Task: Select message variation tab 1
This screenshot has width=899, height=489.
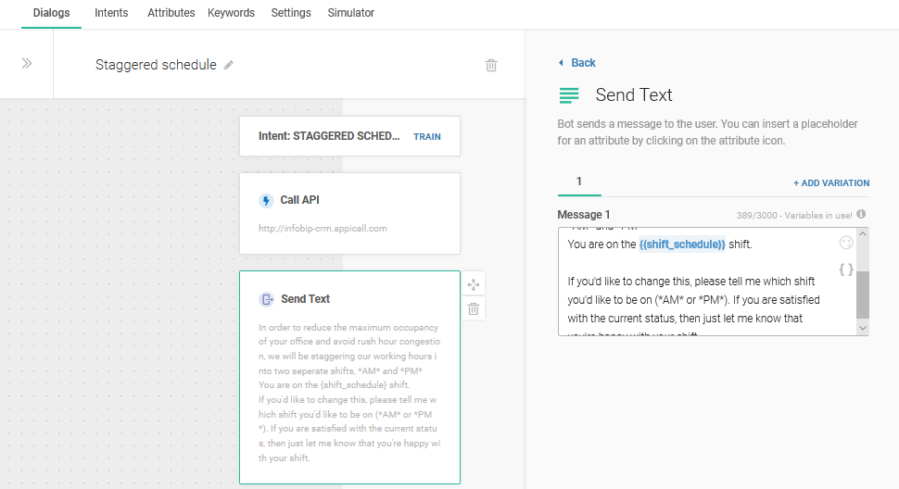Action: pos(579,182)
